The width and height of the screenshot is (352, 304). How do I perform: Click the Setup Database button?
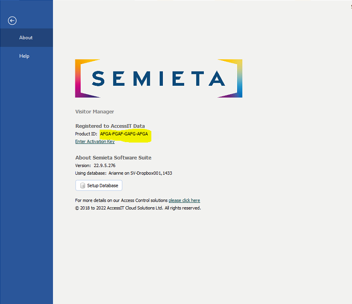[x=99, y=185]
